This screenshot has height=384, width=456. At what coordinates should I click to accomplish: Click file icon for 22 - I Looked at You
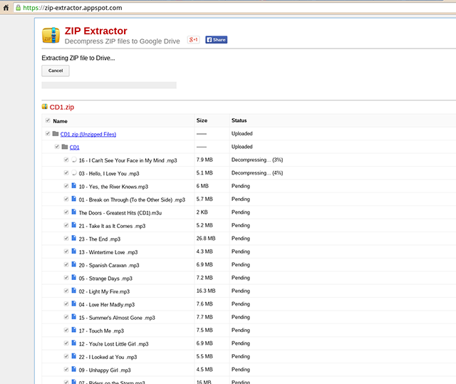[x=74, y=356]
